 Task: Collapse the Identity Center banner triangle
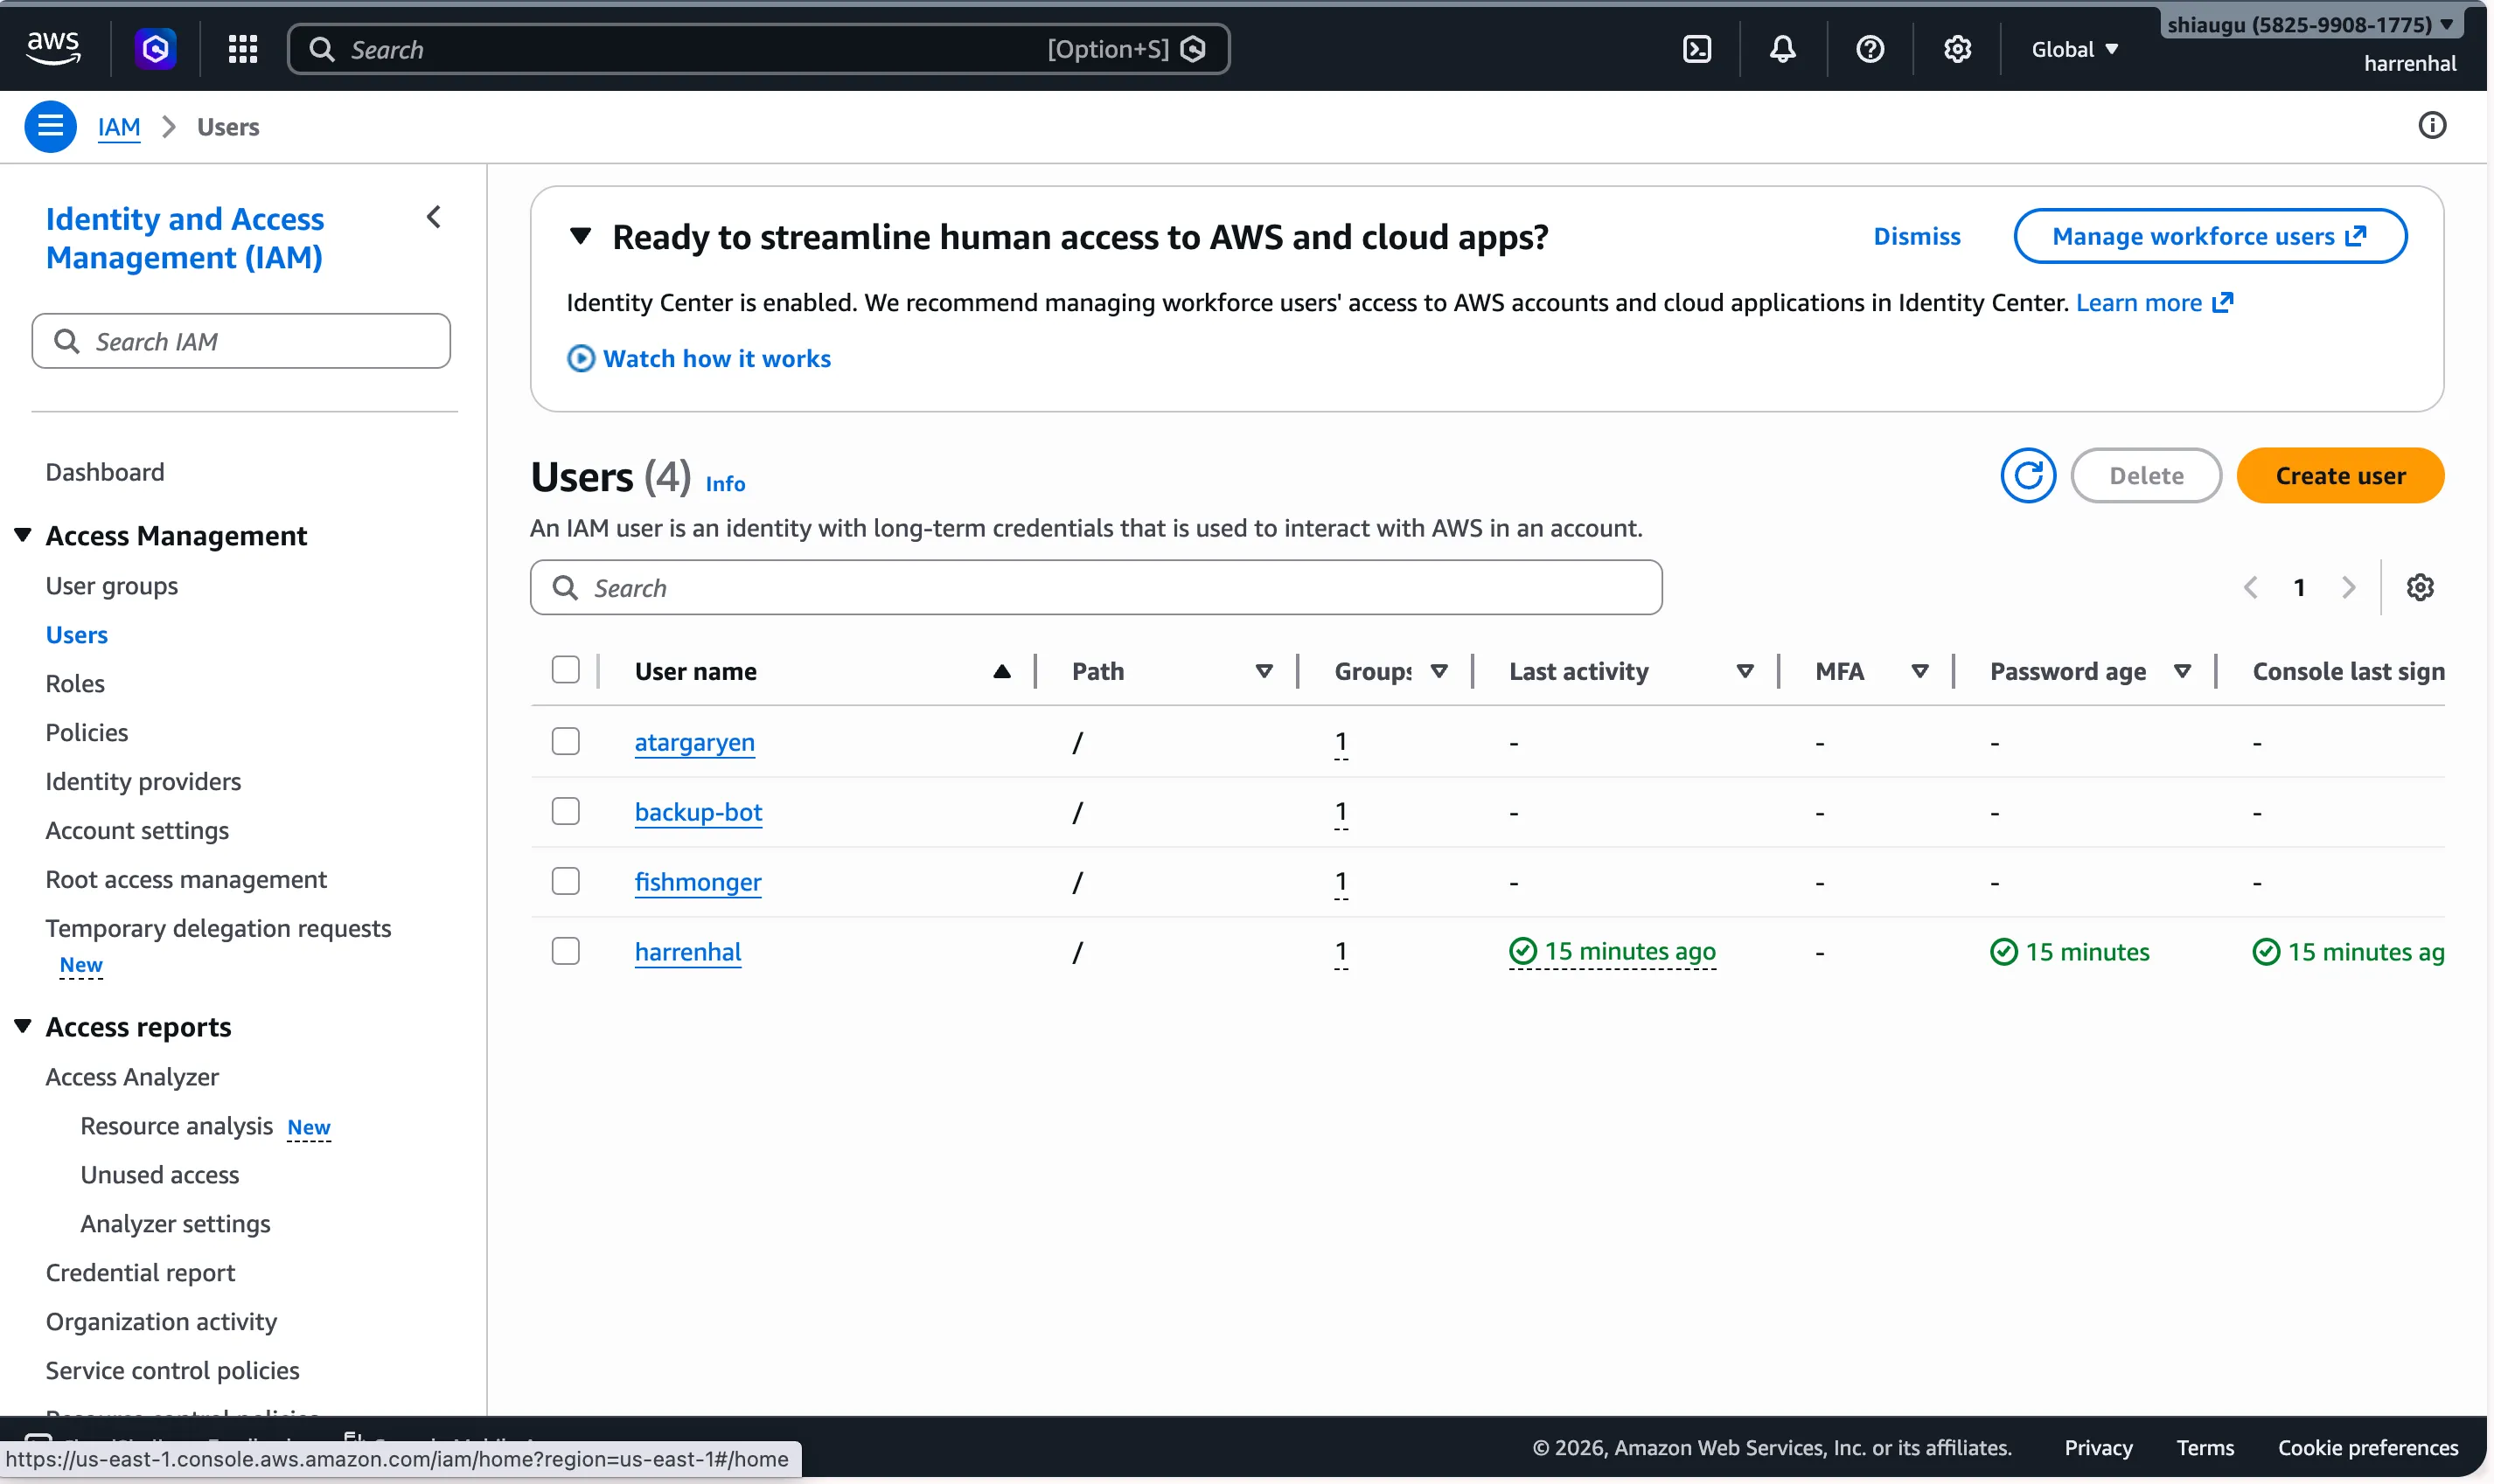click(579, 236)
